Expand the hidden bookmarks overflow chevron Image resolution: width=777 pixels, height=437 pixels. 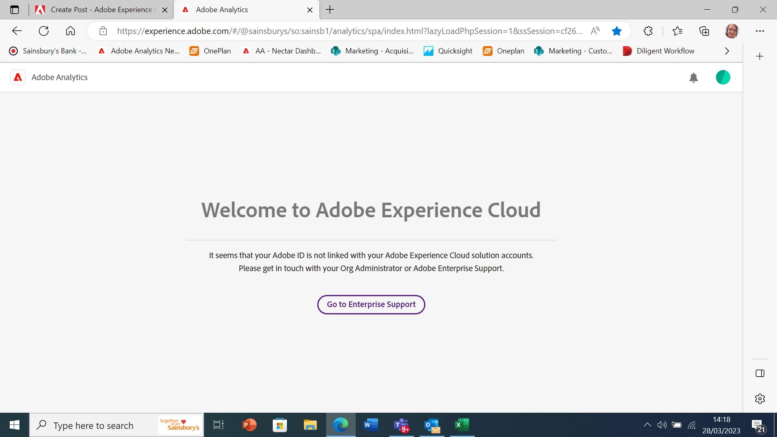pos(727,51)
